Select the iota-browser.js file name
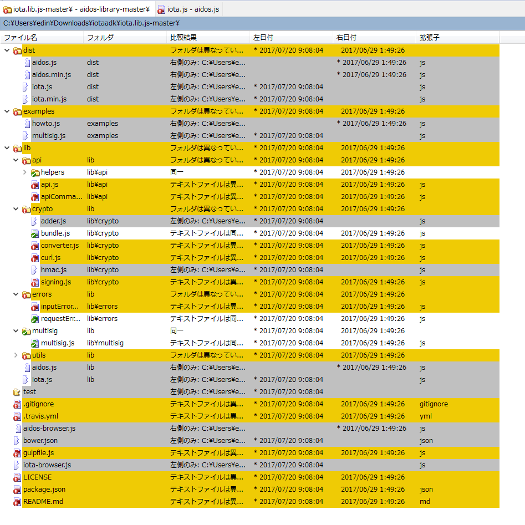Viewport: 525px width, 525px height. pos(47,465)
